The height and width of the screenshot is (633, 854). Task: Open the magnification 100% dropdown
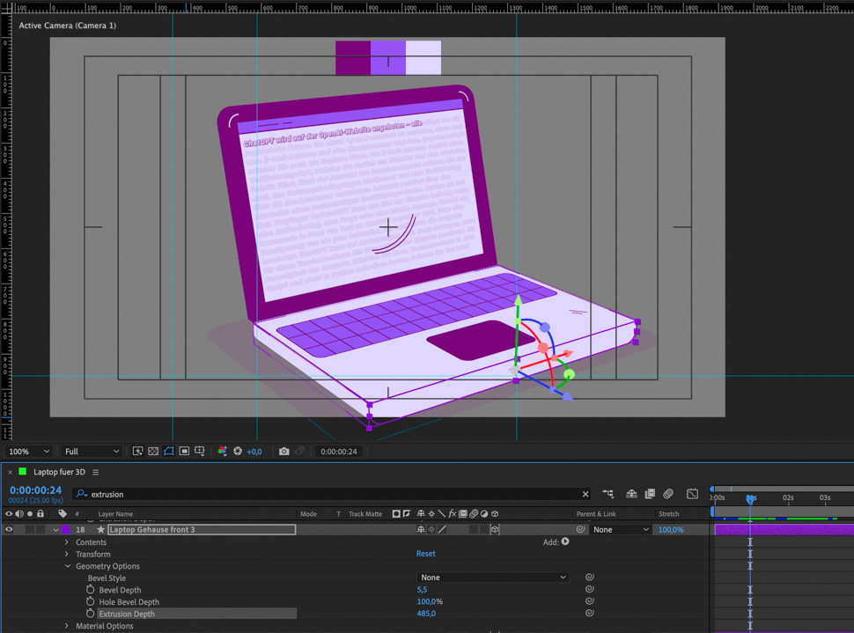[29, 452]
